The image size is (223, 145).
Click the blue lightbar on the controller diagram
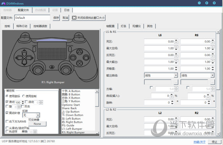pos(51,40)
